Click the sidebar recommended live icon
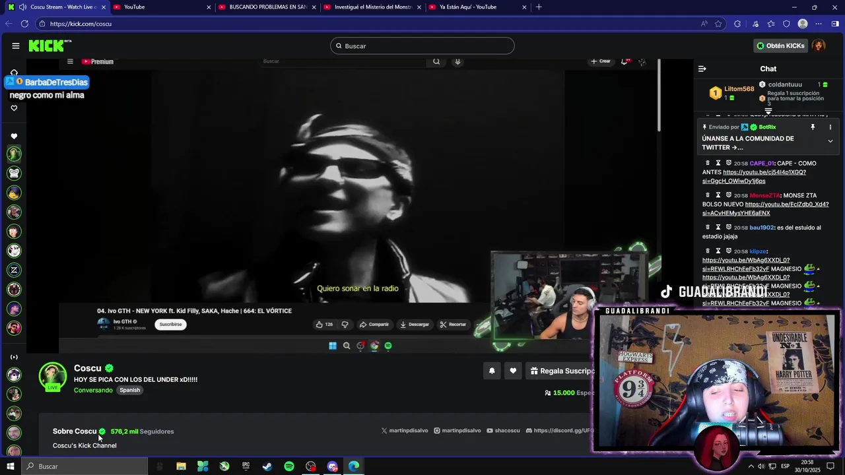 point(14,357)
